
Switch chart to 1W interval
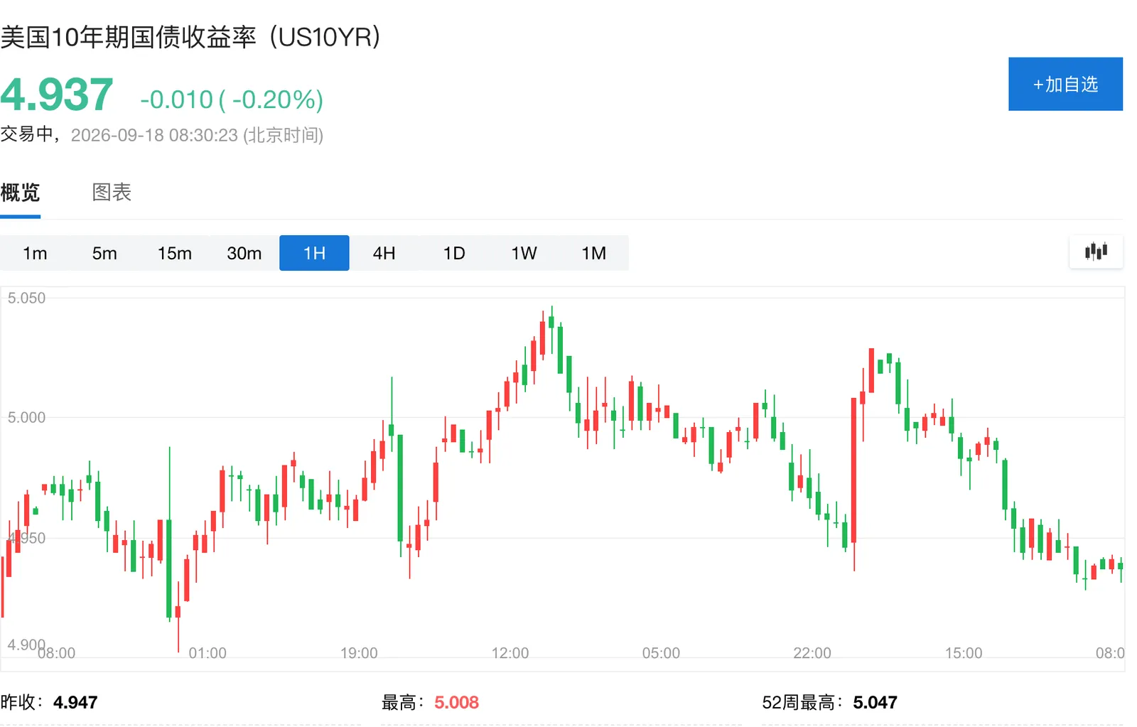(524, 253)
